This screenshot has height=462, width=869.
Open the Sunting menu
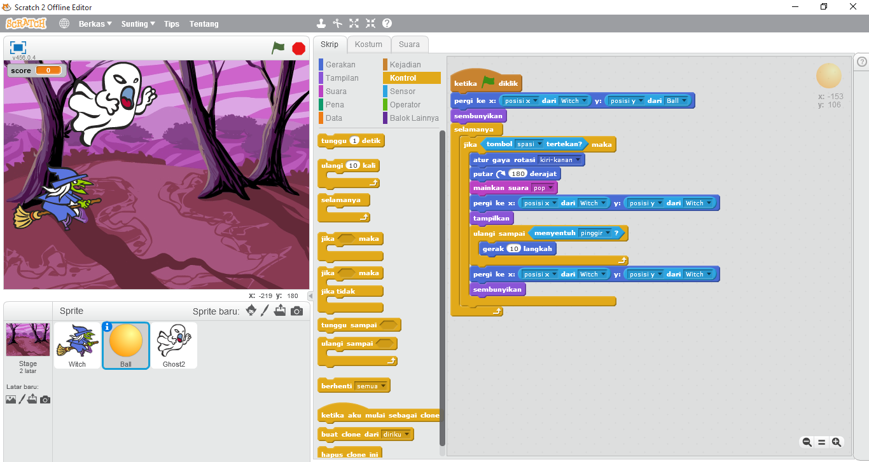tap(136, 24)
